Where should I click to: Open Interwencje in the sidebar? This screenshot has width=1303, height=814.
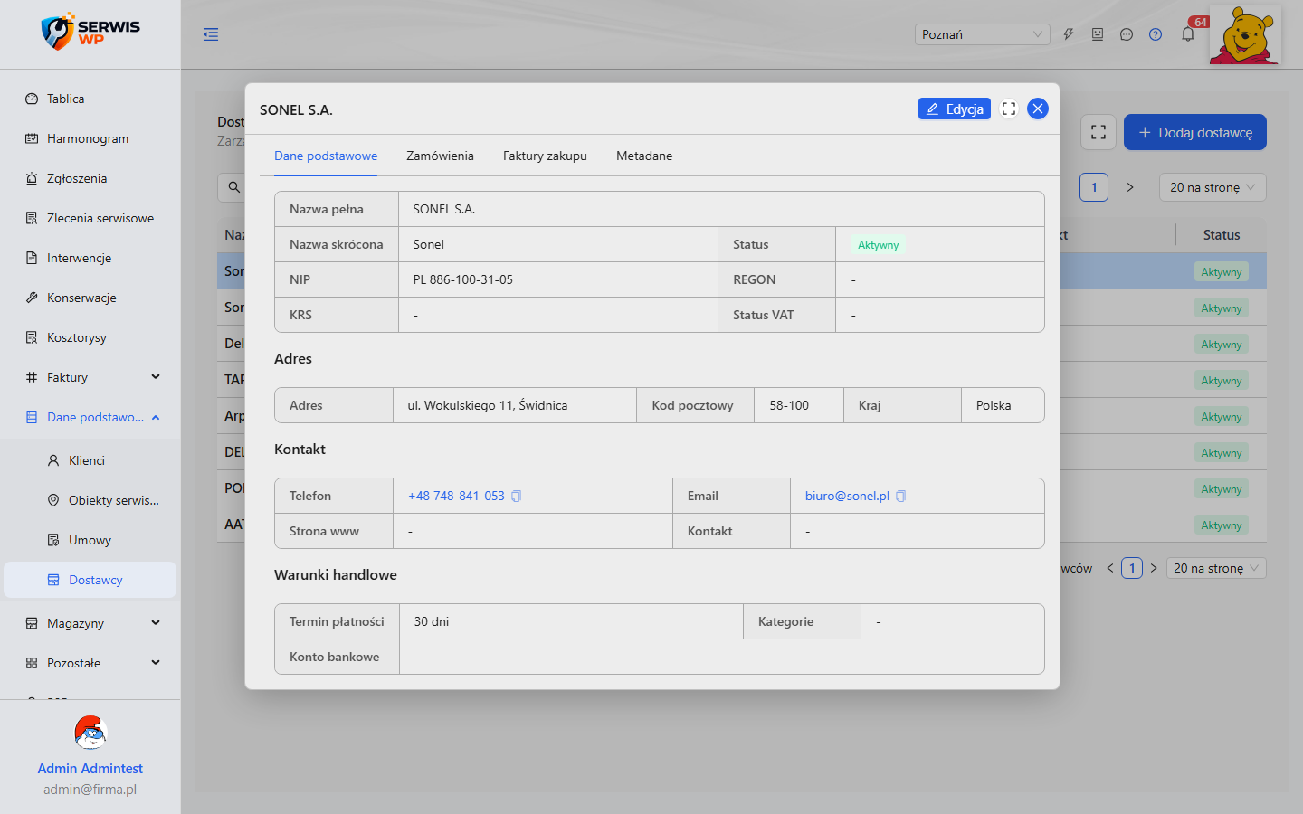[90, 258]
